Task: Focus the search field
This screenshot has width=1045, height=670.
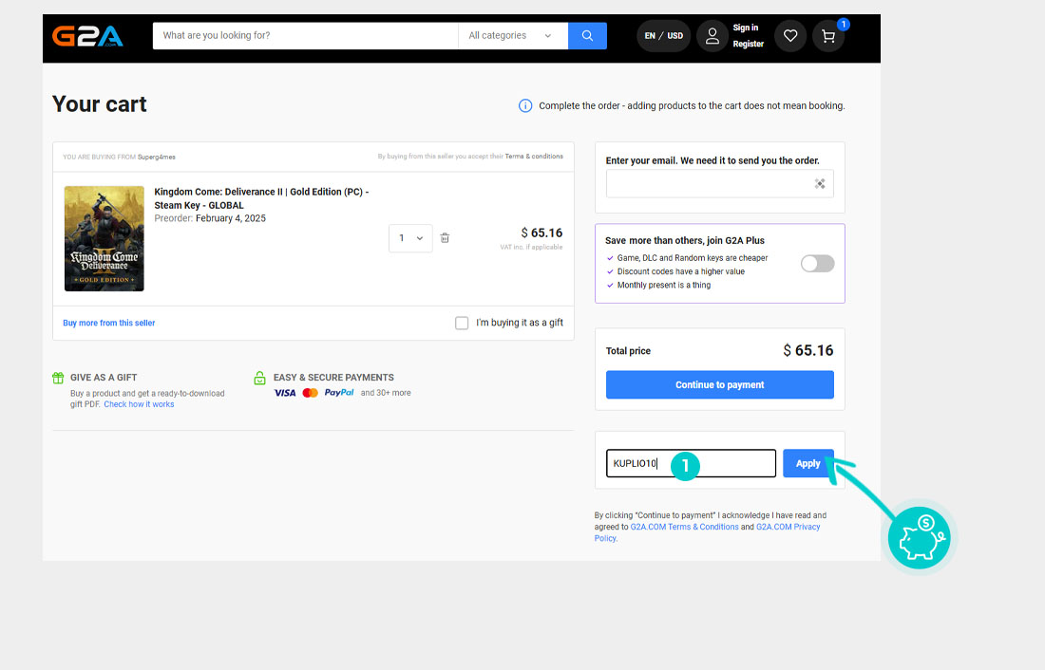Action: pyautogui.click(x=305, y=36)
